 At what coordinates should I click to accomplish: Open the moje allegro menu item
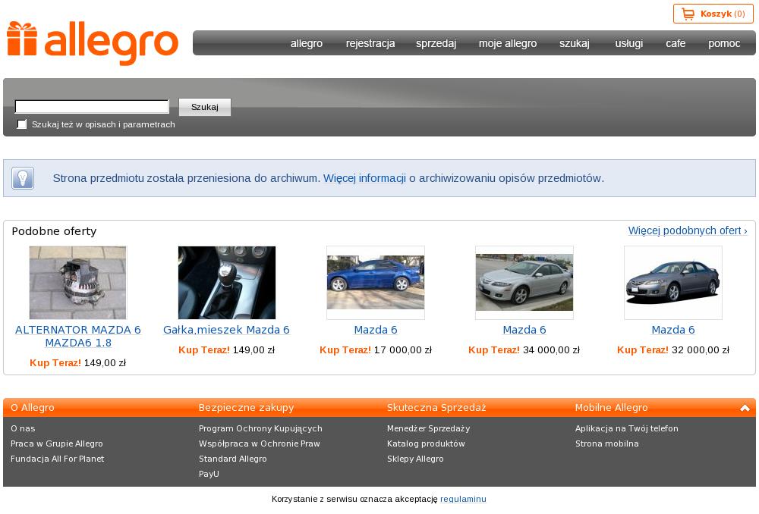(508, 43)
